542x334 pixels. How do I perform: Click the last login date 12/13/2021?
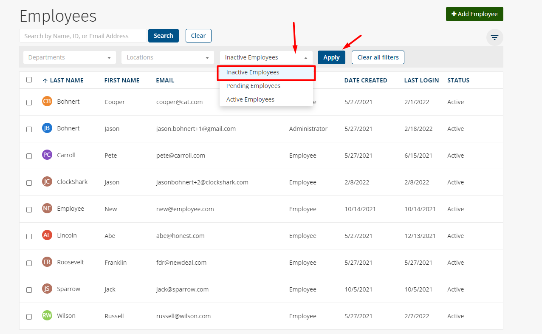(x=420, y=236)
